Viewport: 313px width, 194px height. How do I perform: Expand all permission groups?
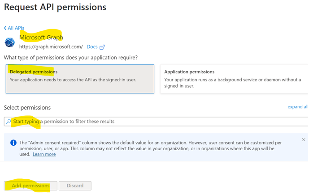pos(298,107)
